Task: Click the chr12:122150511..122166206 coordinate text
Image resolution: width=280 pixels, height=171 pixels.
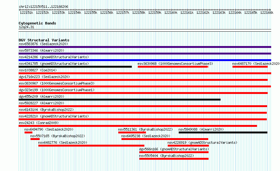Action: [43, 7]
